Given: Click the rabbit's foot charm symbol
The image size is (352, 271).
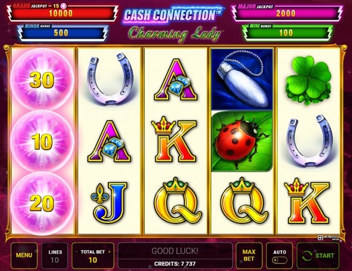Looking at the screenshot, I should (x=242, y=80).
